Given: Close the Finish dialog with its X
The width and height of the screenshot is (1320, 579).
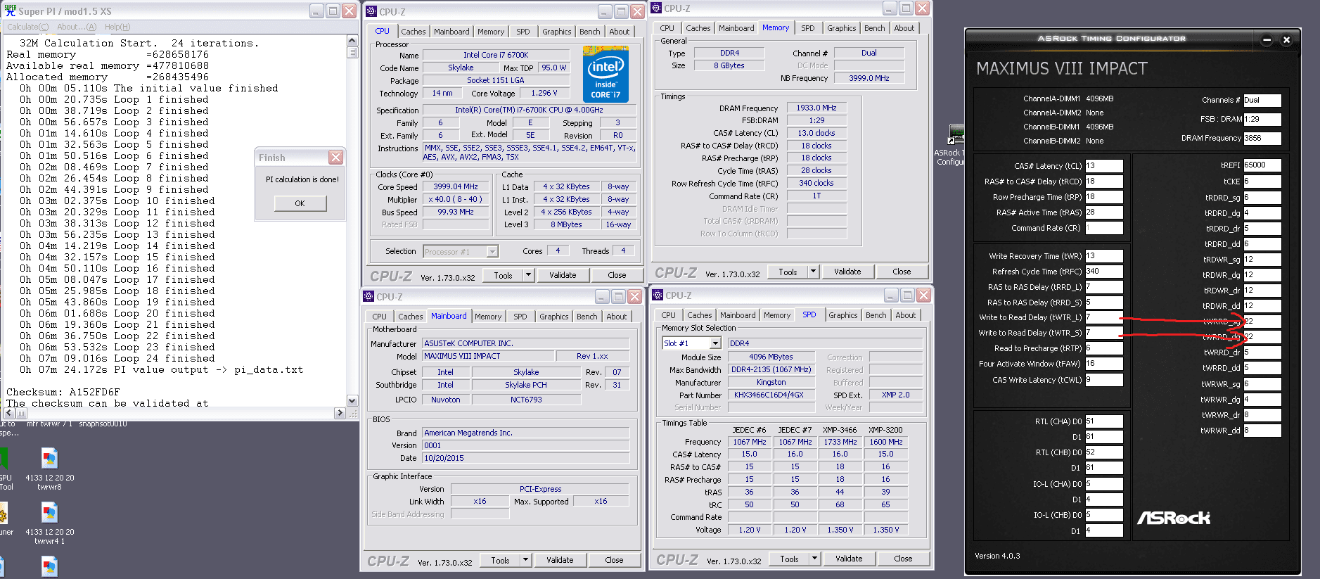Looking at the screenshot, I should coord(336,158).
